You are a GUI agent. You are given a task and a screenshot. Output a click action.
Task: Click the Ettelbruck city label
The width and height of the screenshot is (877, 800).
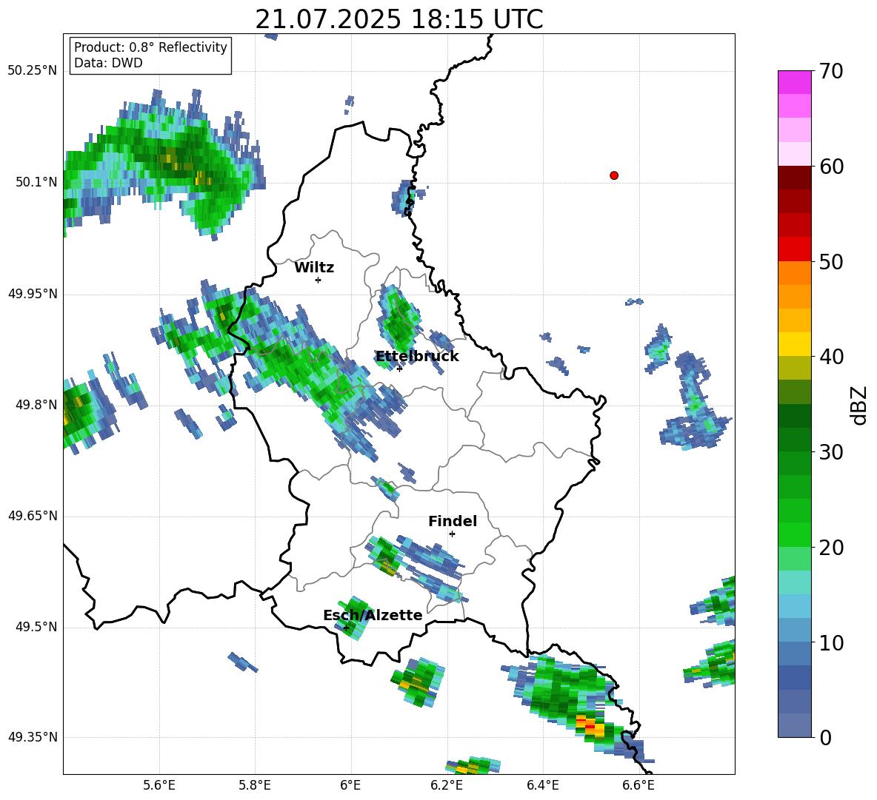point(417,357)
